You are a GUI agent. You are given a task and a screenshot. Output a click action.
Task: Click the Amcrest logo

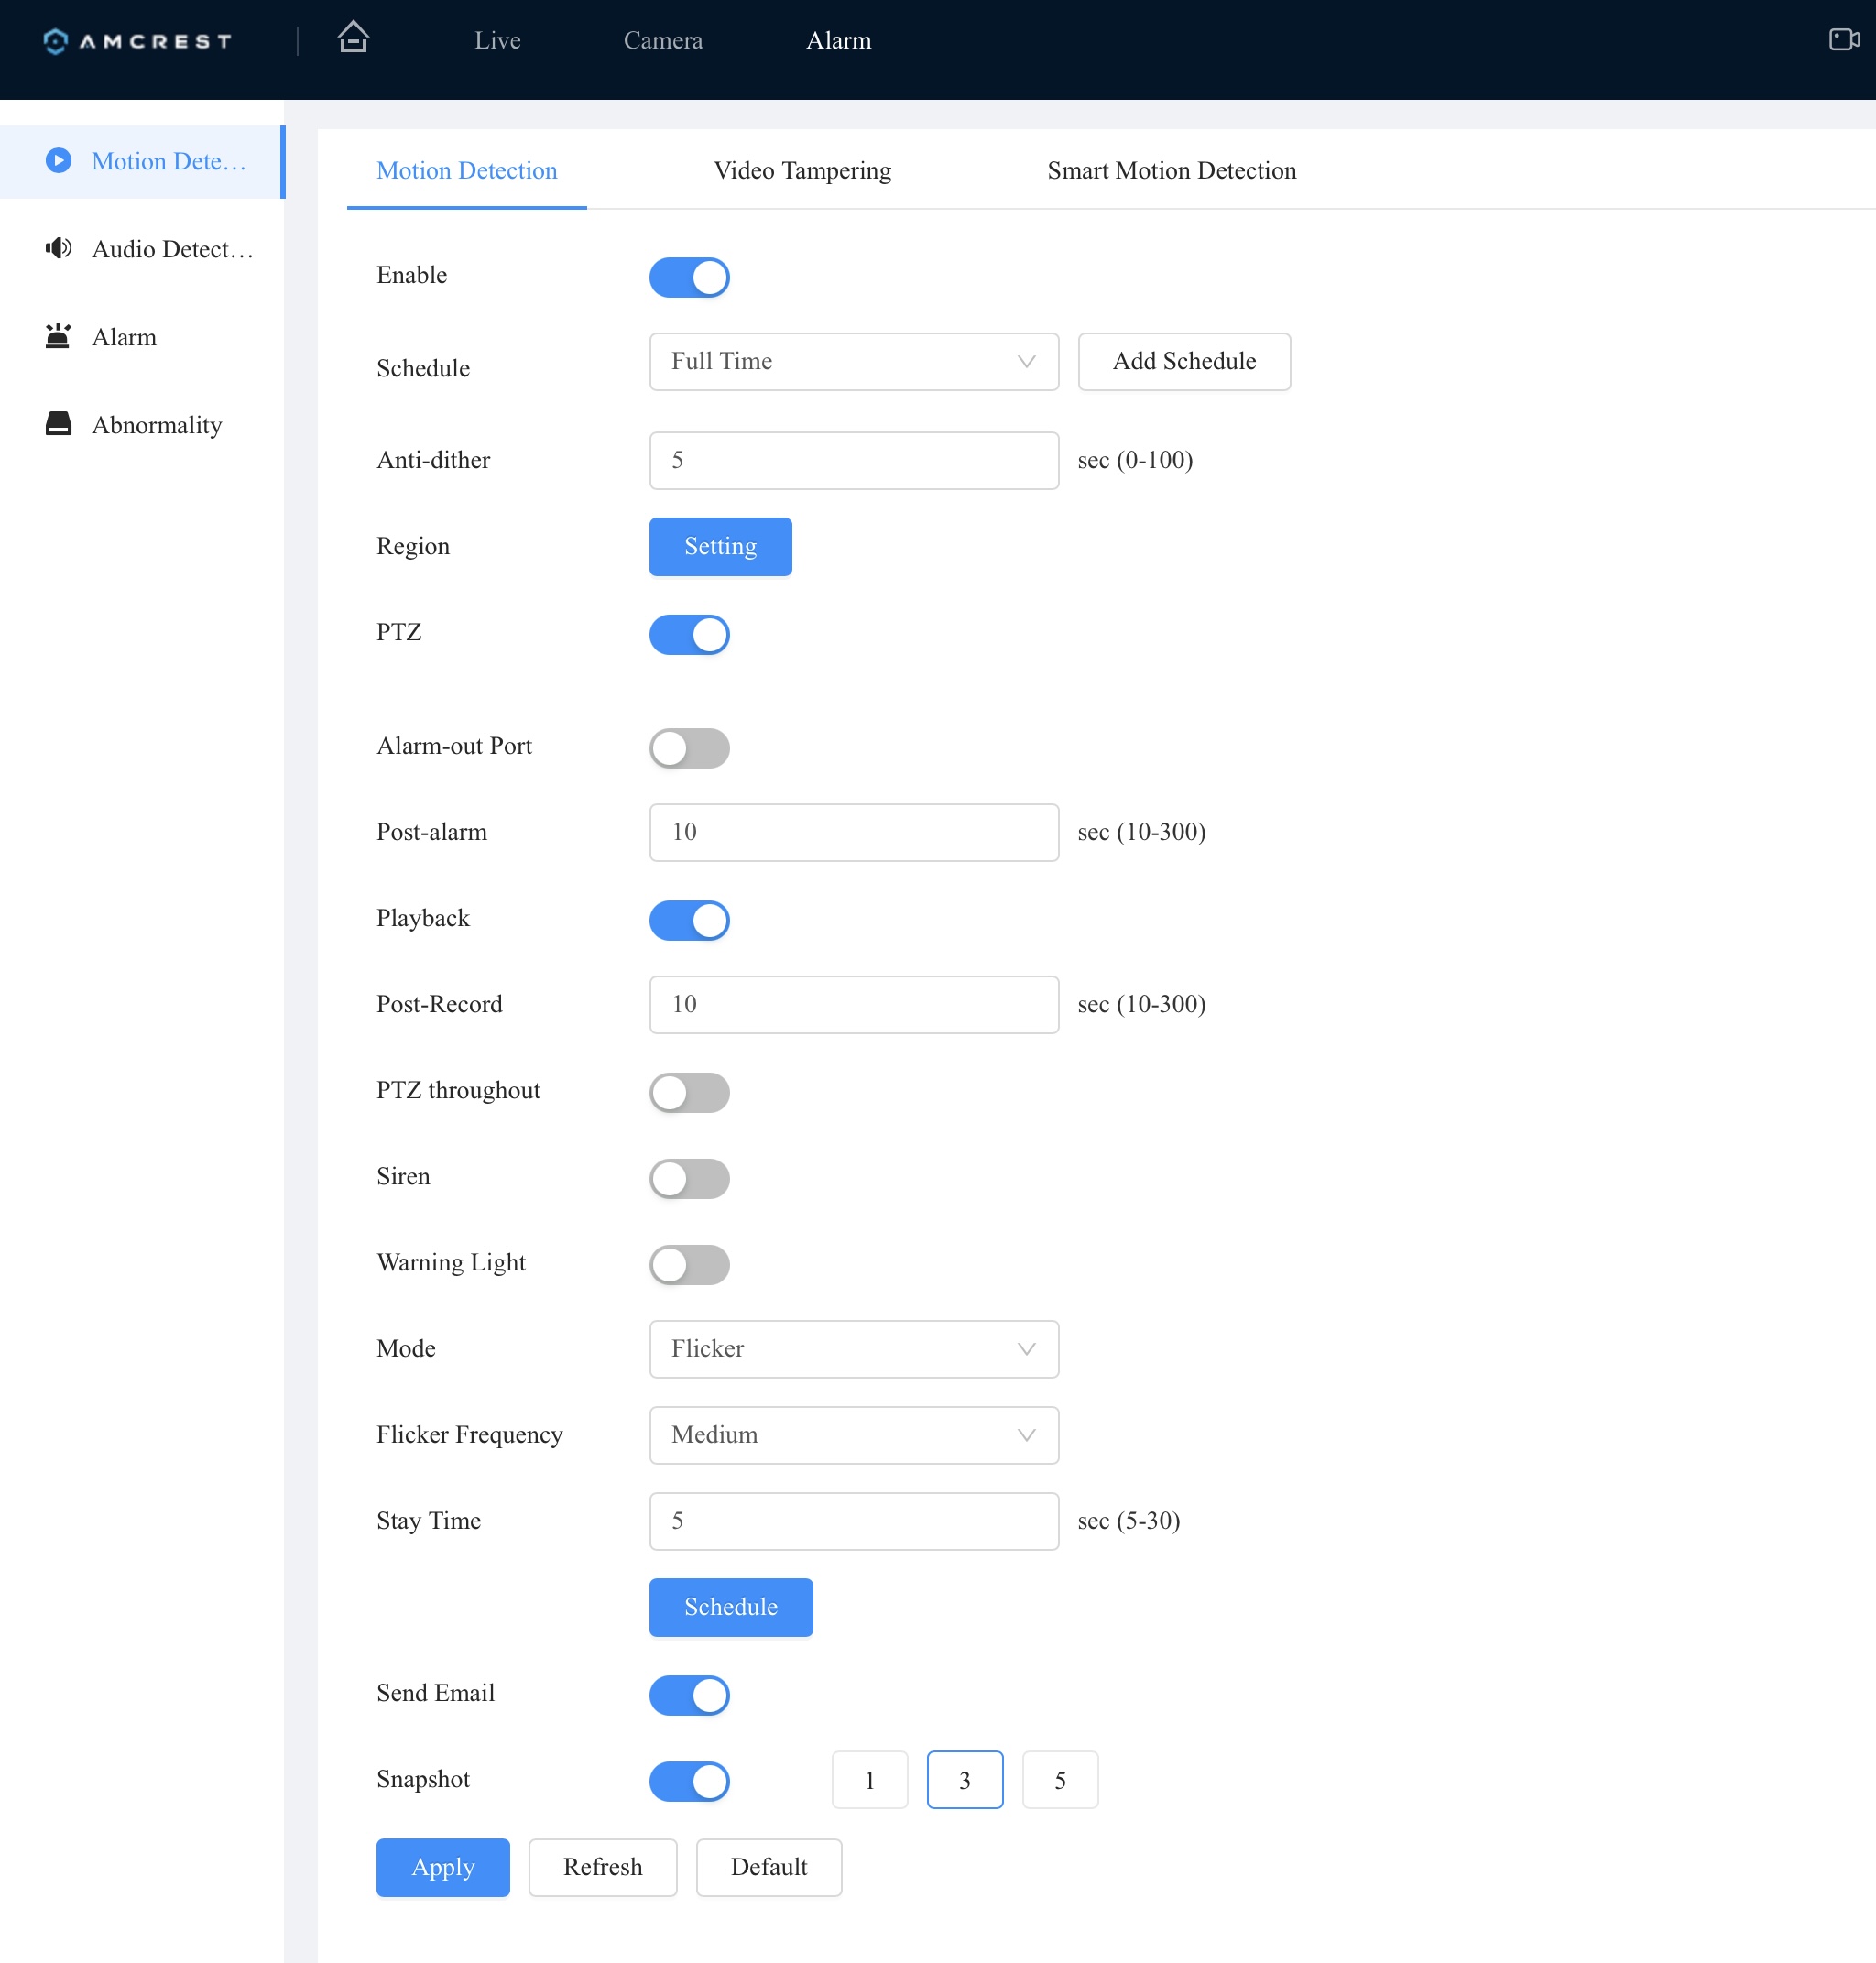(x=138, y=41)
